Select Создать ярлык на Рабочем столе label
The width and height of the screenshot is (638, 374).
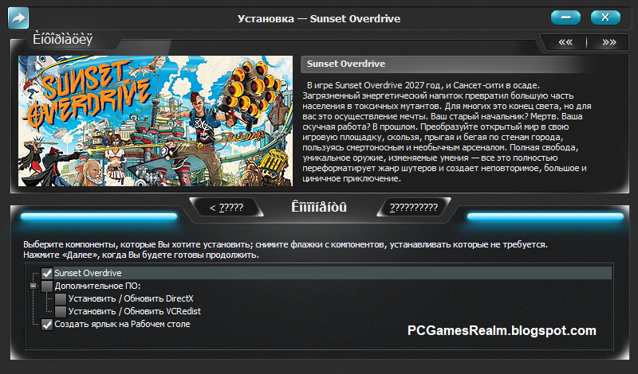click(123, 324)
